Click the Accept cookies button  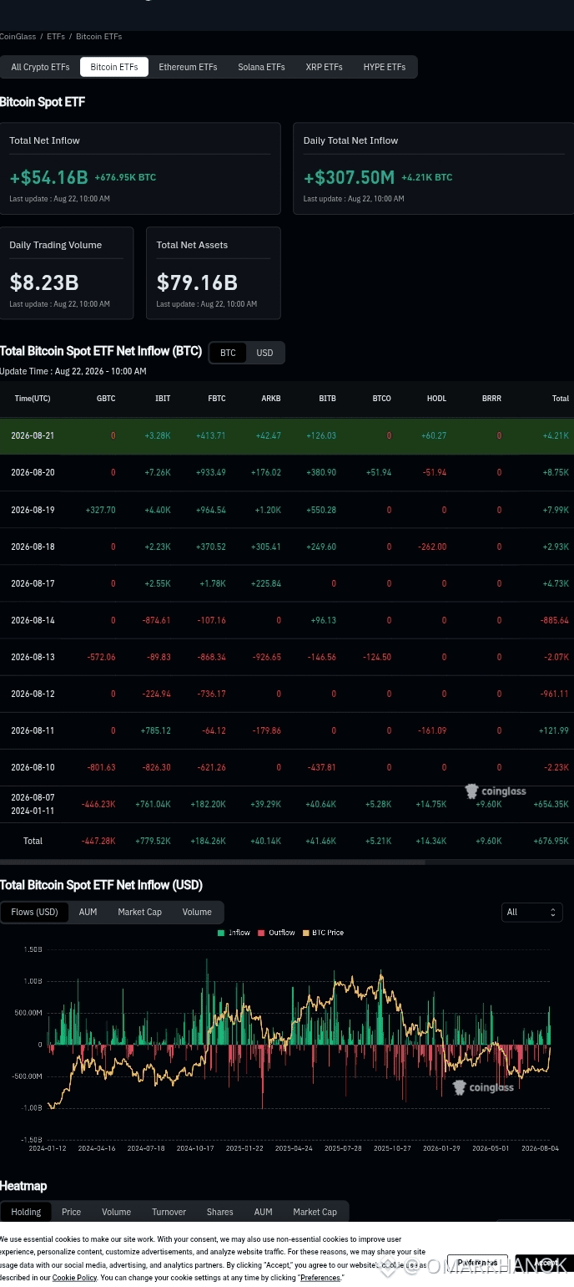[x=544, y=1263]
